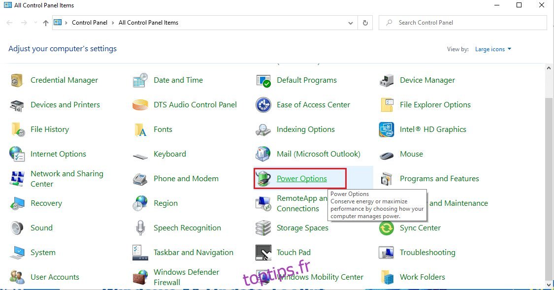Select All Control Panel Items breadcrumb

[x=148, y=23]
